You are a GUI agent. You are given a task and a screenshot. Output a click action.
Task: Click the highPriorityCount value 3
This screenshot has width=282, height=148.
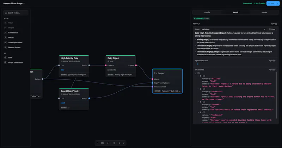tap(198, 64)
